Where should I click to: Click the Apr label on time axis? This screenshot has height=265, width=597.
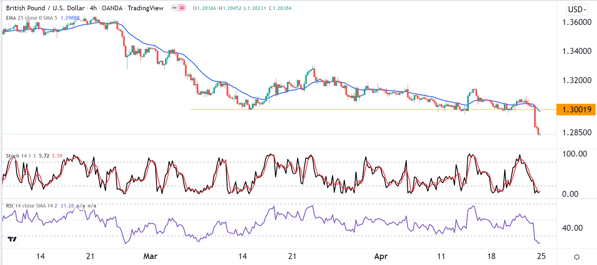tap(381, 256)
